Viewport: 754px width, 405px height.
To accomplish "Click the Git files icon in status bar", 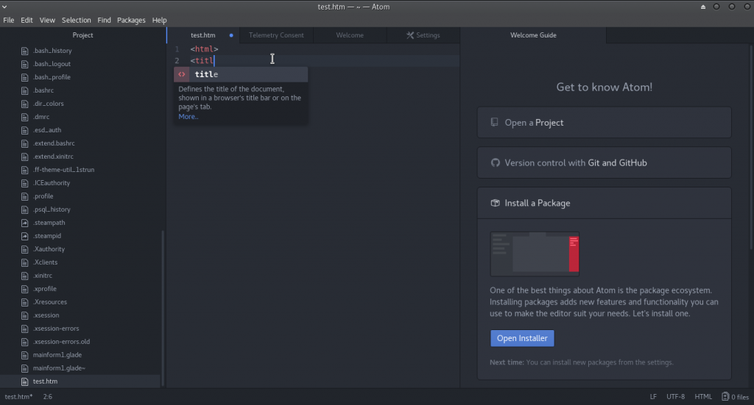I will point(725,397).
